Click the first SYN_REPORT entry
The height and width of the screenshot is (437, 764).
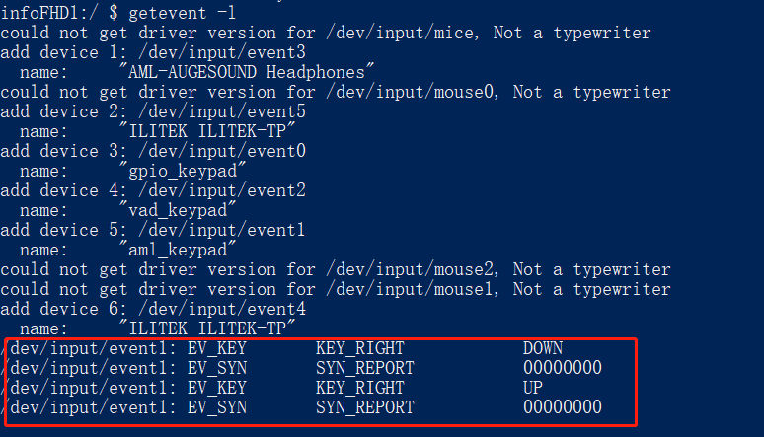(x=364, y=368)
